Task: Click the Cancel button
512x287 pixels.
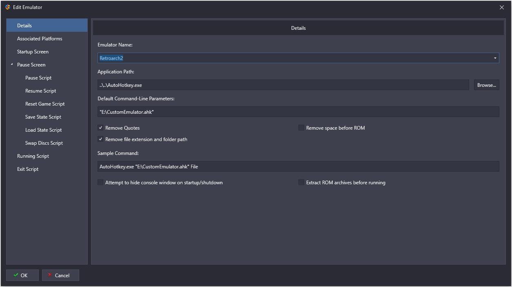Action: point(60,275)
